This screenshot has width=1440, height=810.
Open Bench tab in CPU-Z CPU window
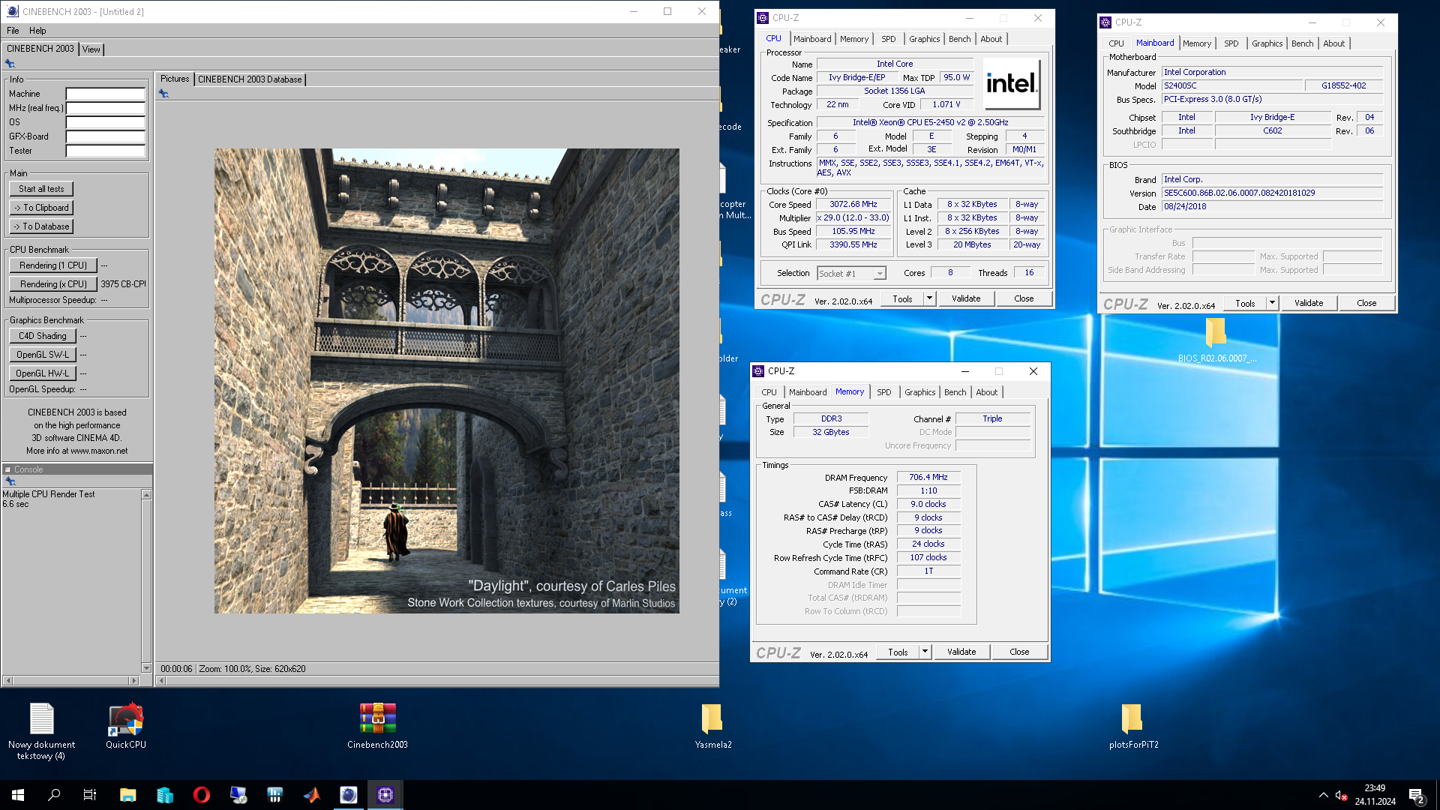pyautogui.click(x=959, y=39)
